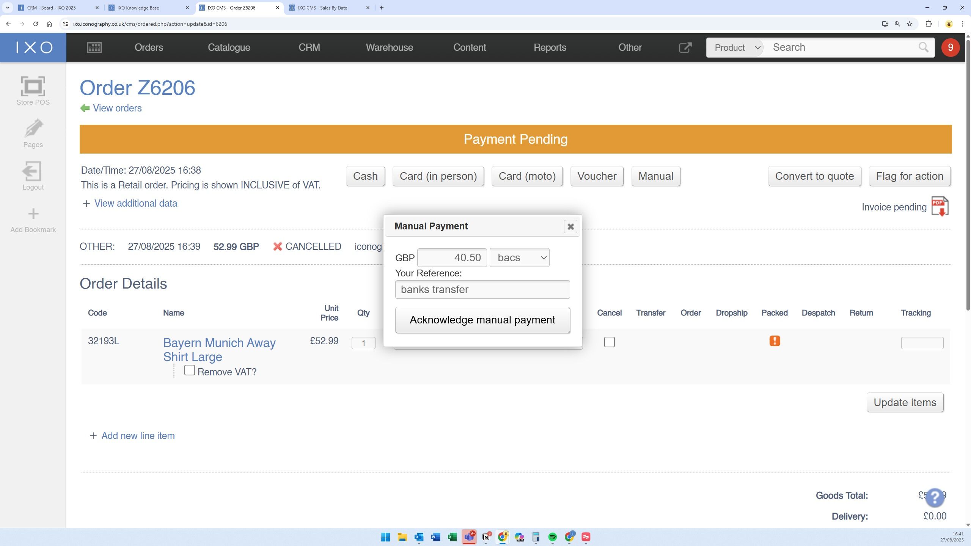Image resolution: width=971 pixels, height=546 pixels.
Task: Click the Pages pen icon
Action: 33,129
